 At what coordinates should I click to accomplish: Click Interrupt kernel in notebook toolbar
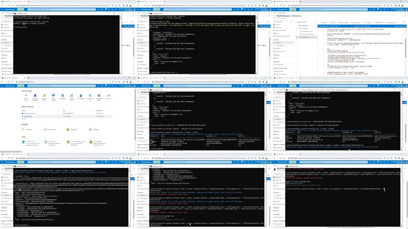(391, 22)
